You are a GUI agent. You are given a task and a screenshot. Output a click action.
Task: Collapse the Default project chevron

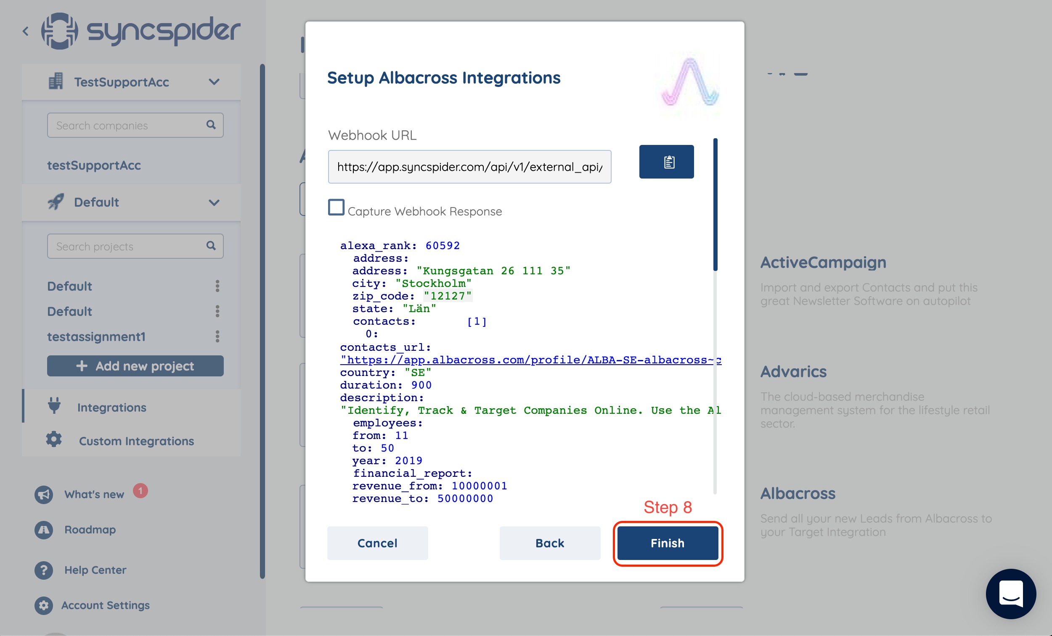click(214, 202)
